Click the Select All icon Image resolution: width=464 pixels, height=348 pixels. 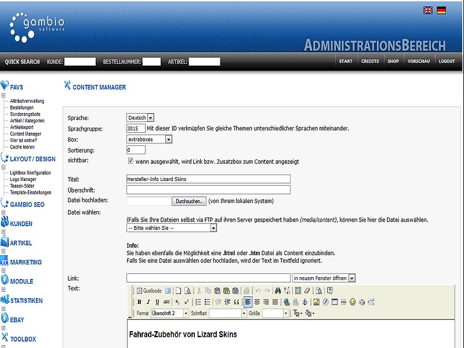click(298, 291)
